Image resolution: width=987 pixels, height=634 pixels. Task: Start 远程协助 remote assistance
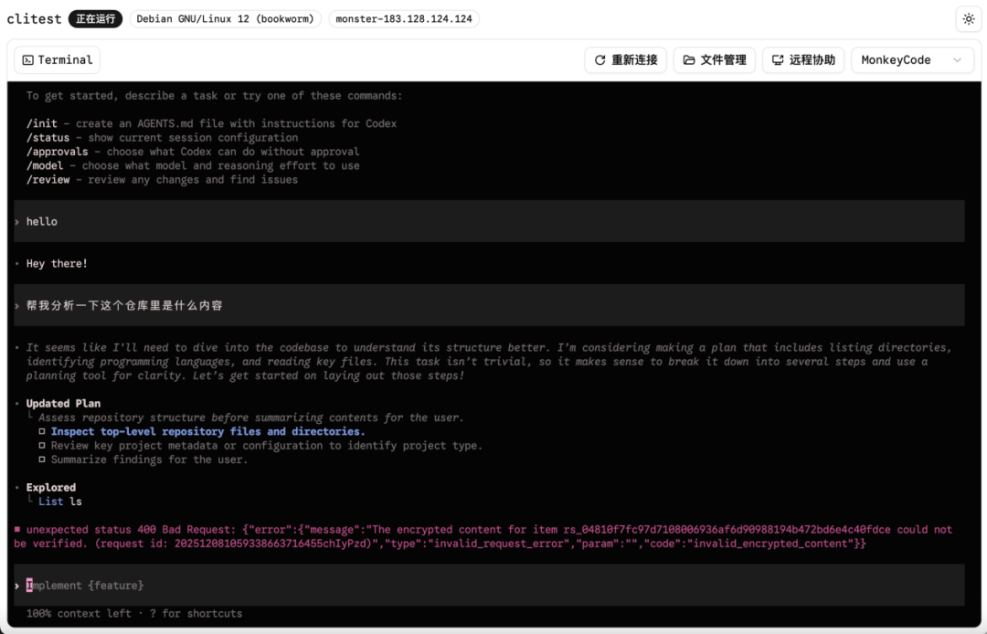click(802, 59)
